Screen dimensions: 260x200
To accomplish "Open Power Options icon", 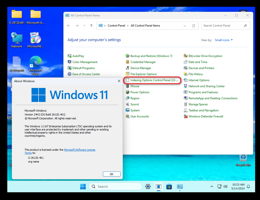I will coord(127,92).
